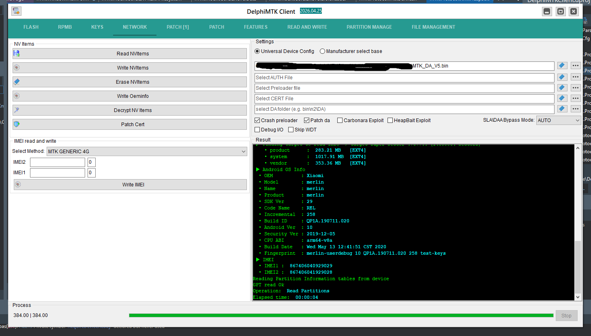
Task: Click eraser icon beside Select AUTH File
Action: 562,77
